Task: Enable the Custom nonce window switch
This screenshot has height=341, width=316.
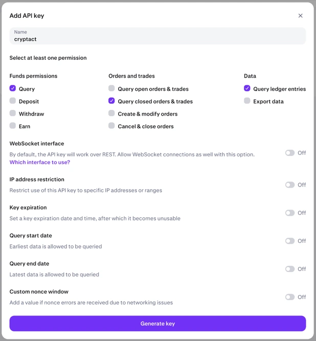Action: point(290,297)
